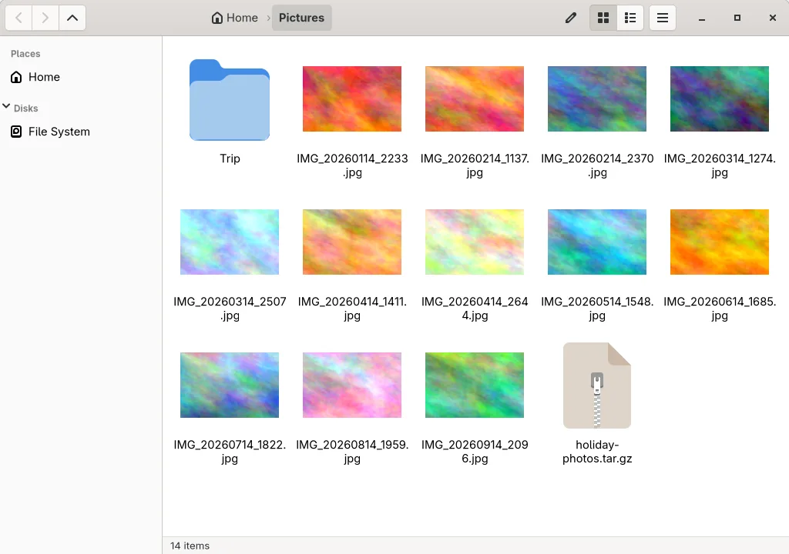This screenshot has height=554, width=789.
Task: Select thumbnail of IMG_20260214_2370.jpg
Action: [x=597, y=99]
